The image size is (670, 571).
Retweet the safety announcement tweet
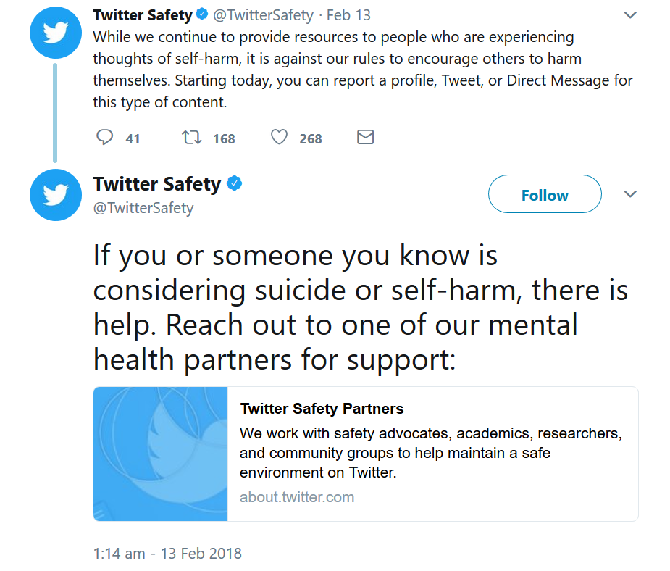(x=194, y=137)
